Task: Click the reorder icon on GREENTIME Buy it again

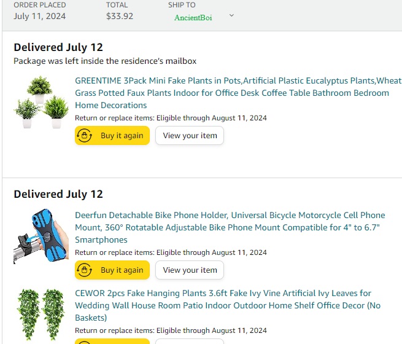Action: [84, 135]
